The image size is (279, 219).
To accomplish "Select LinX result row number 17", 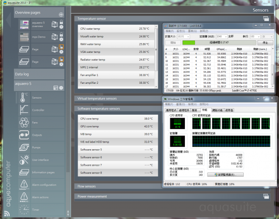I will (218, 86).
